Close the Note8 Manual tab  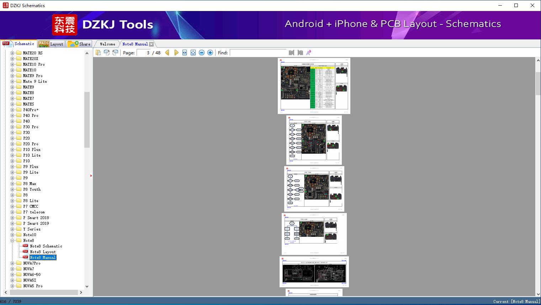click(x=152, y=44)
